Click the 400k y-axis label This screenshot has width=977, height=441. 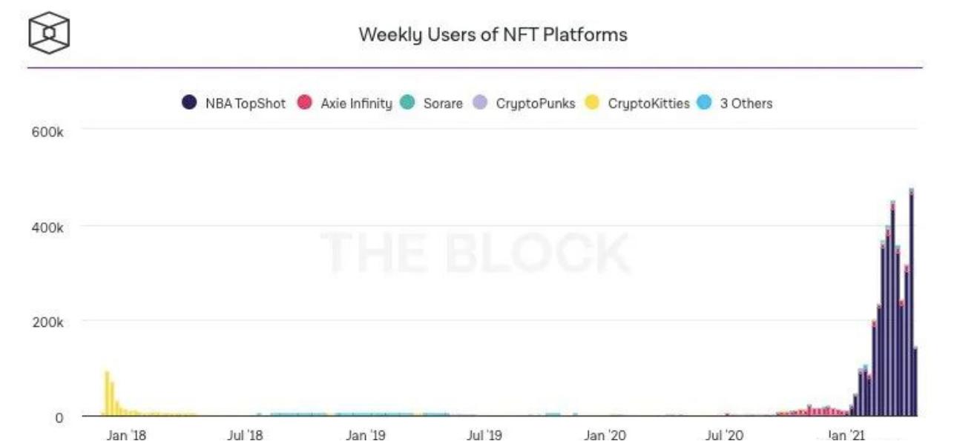coord(50,227)
